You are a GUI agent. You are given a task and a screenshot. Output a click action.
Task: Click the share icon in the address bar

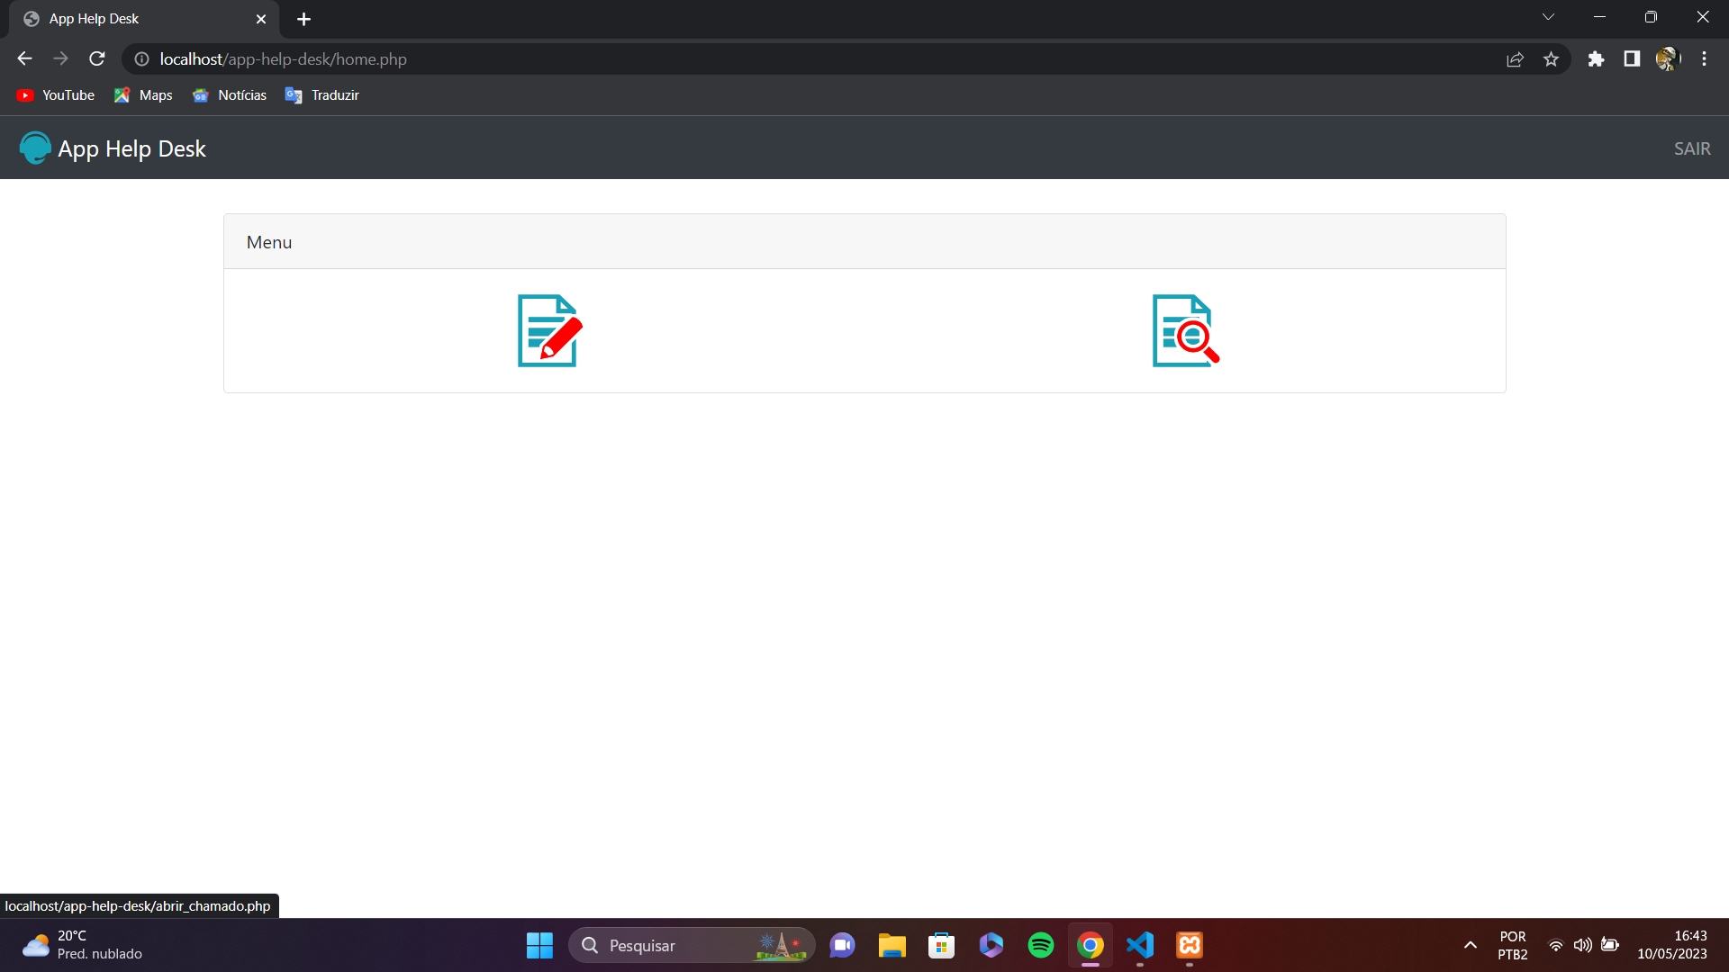1516,58
